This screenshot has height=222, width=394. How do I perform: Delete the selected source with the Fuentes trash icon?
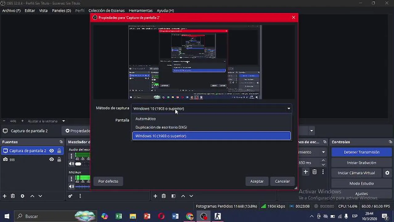[13, 196]
